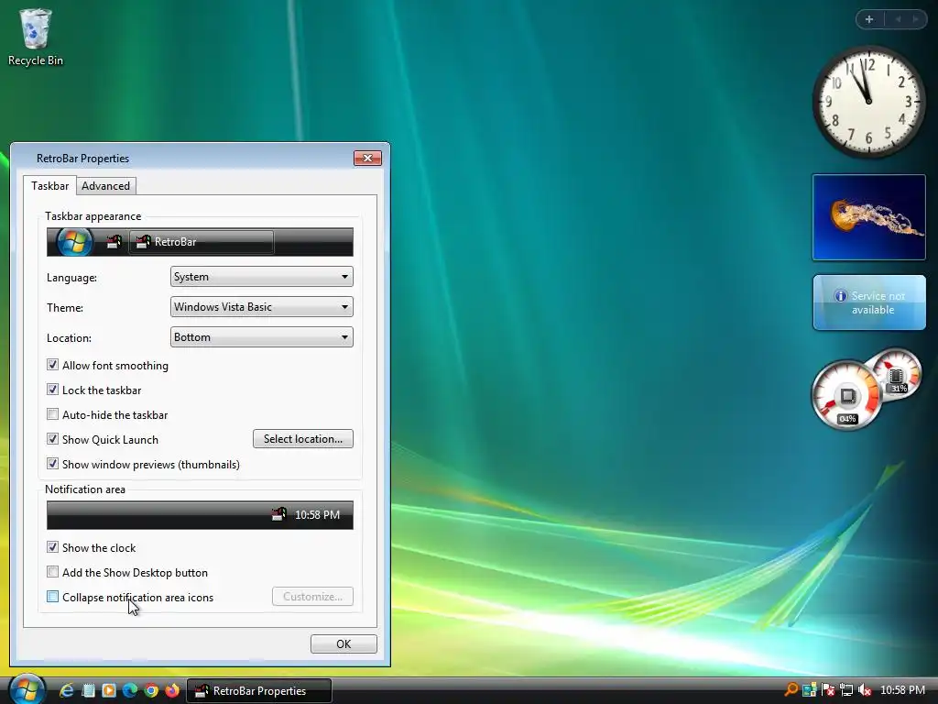
Task: Click the sidebar next-page arrow
Action: (915, 19)
